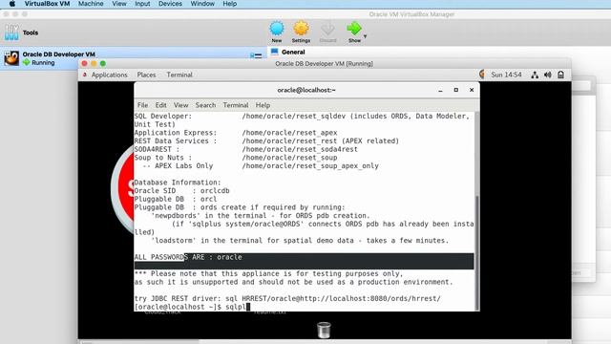The height and width of the screenshot is (344, 611).
Task: Open the terminal Search menu
Action: click(205, 105)
